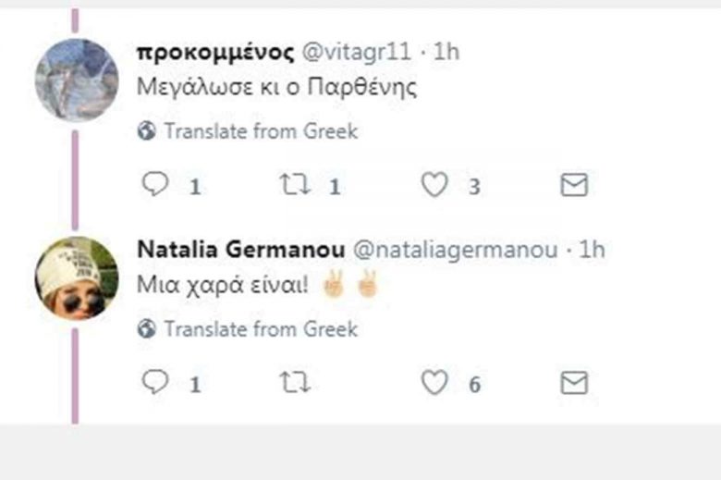Open the @vitagr11 handle link
721x480 pixels.
(358, 52)
